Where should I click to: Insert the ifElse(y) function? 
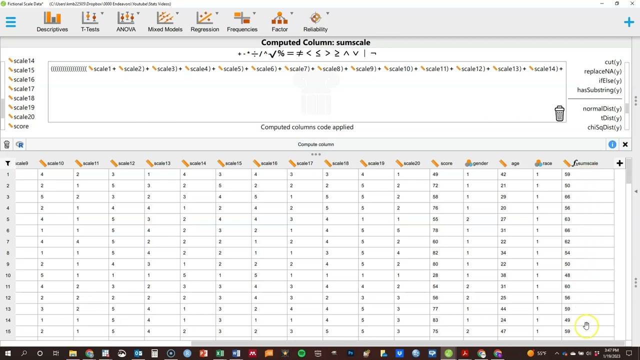pos(610,80)
